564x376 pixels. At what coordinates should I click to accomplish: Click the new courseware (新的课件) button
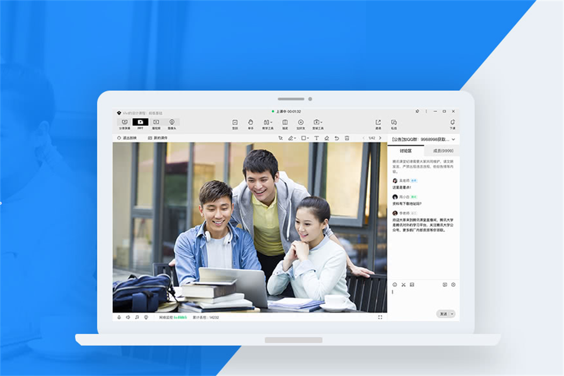click(x=157, y=138)
